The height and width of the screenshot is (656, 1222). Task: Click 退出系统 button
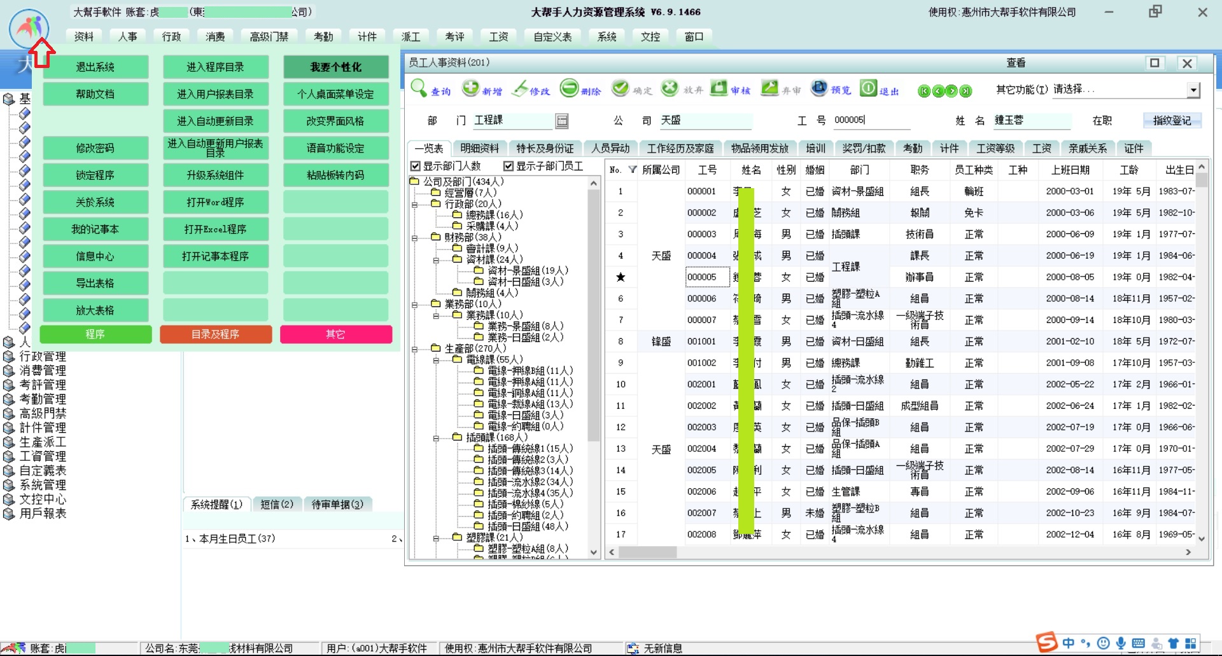(x=95, y=67)
